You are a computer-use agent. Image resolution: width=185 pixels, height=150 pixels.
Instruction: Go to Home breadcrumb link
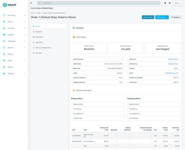pyautogui.click(x=33, y=13)
